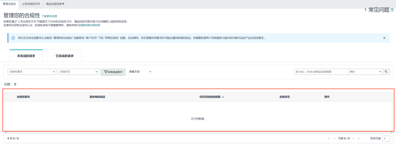Image resolution: width=396 pixels, height=145 pixels.
Task: Click the 合规状态 column header
Action: click(285, 97)
